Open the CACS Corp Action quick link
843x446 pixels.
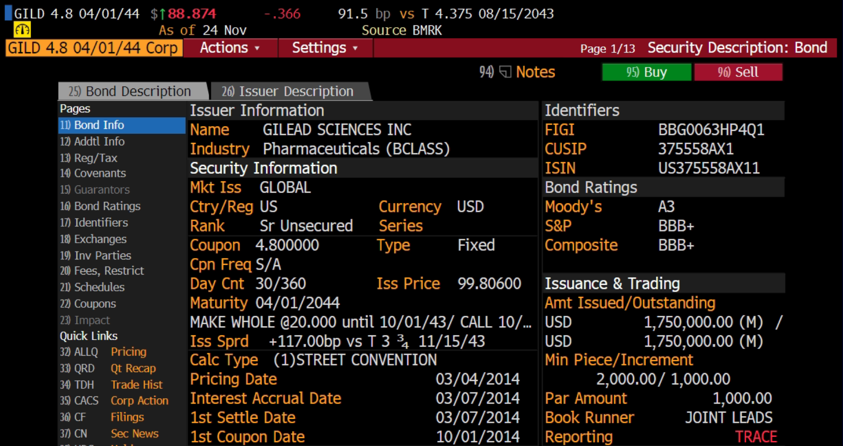tap(114, 401)
